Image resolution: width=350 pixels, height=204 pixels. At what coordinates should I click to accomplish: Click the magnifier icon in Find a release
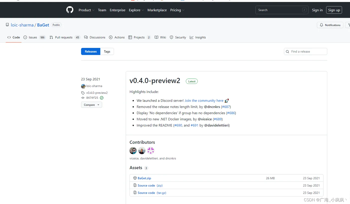point(287,51)
